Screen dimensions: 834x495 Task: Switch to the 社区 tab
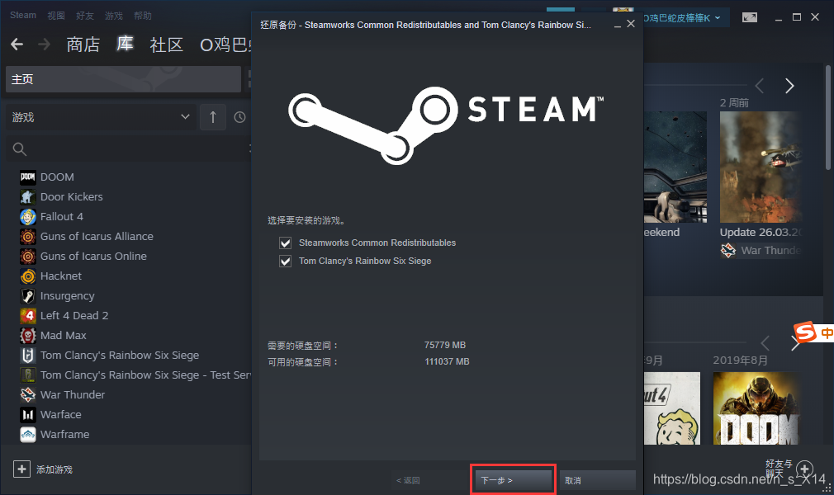[x=167, y=45]
